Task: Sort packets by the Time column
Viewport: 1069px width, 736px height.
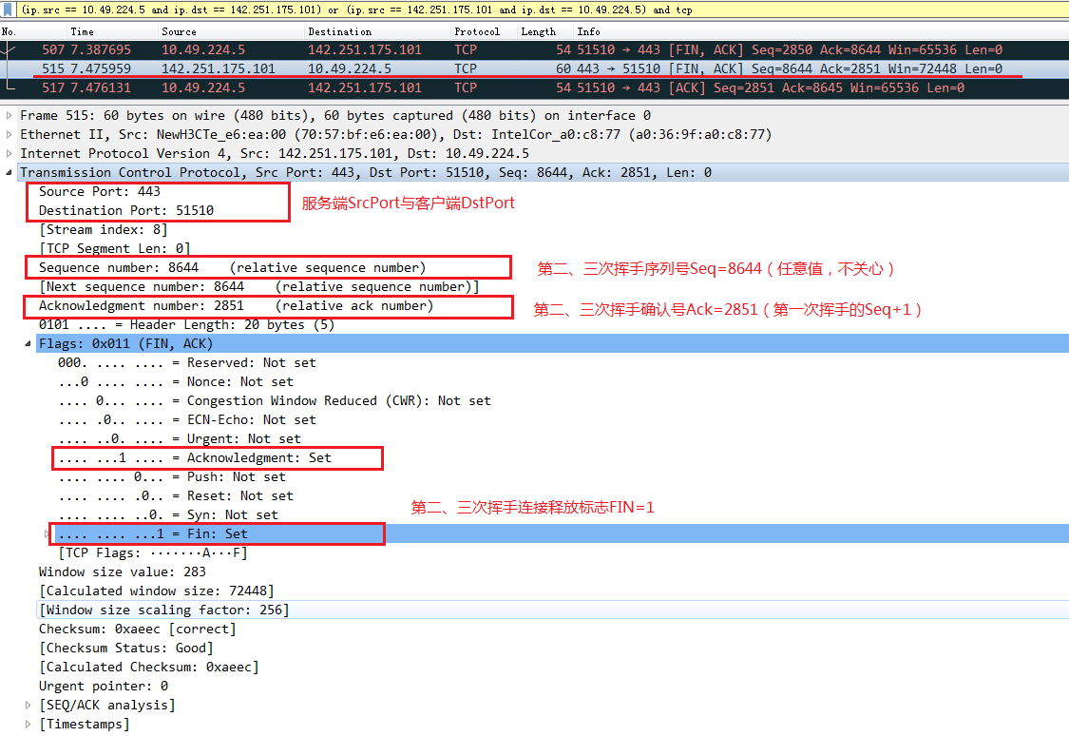Action: click(83, 31)
